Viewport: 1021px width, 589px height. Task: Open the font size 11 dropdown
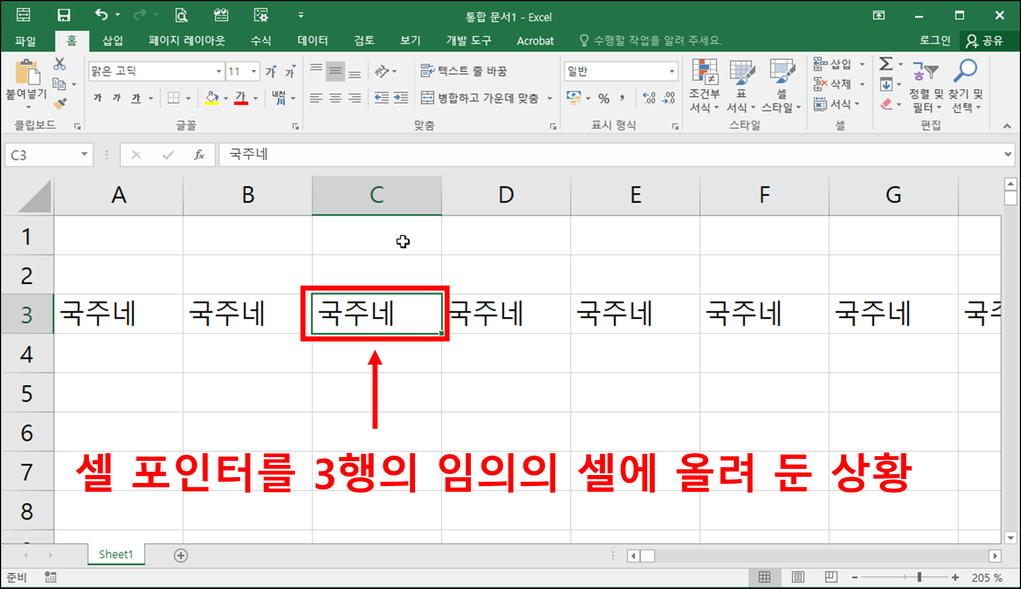[254, 72]
